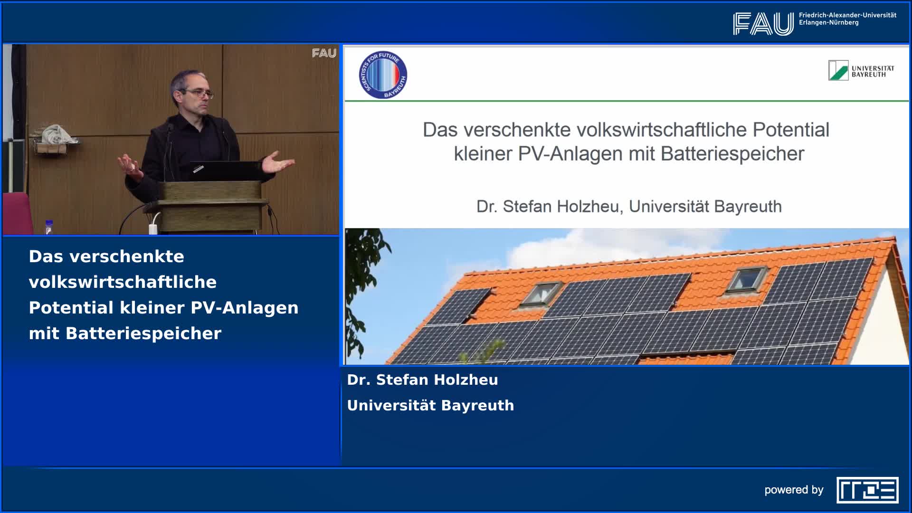Click the RRZE logo at bottom right
The height and width of the screenshot is (513, 912).
[867, 490]
